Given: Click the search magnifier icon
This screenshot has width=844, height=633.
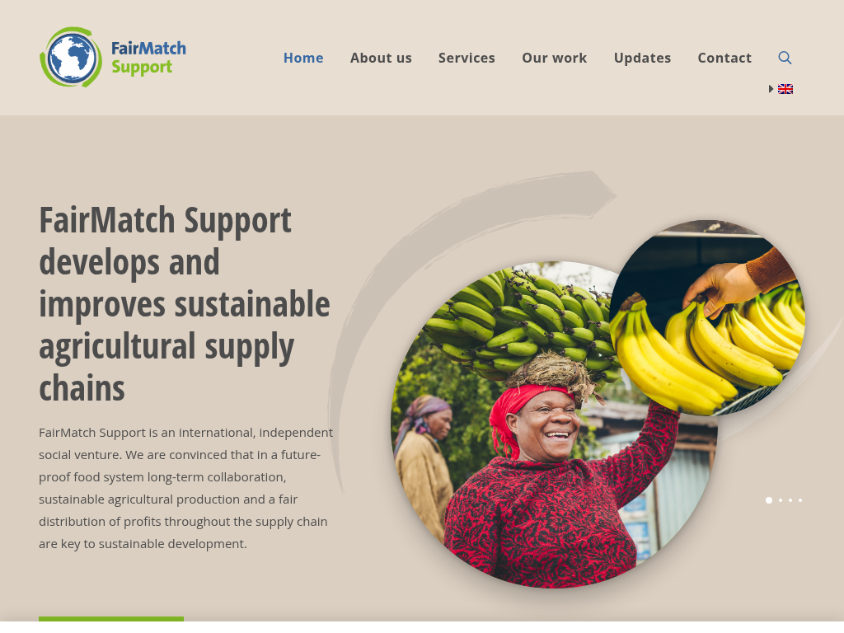Looking at the screenshot, I should [x=785, y=58].
